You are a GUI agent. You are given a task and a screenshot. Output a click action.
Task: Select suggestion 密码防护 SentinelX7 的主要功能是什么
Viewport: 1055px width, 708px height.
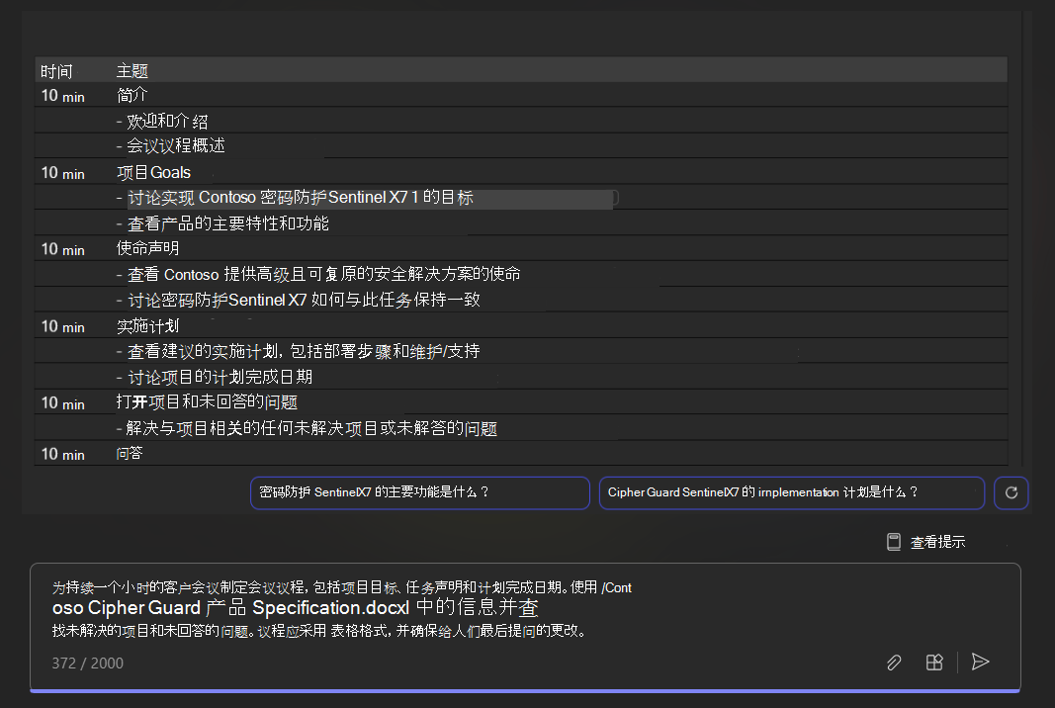(420, 492)
